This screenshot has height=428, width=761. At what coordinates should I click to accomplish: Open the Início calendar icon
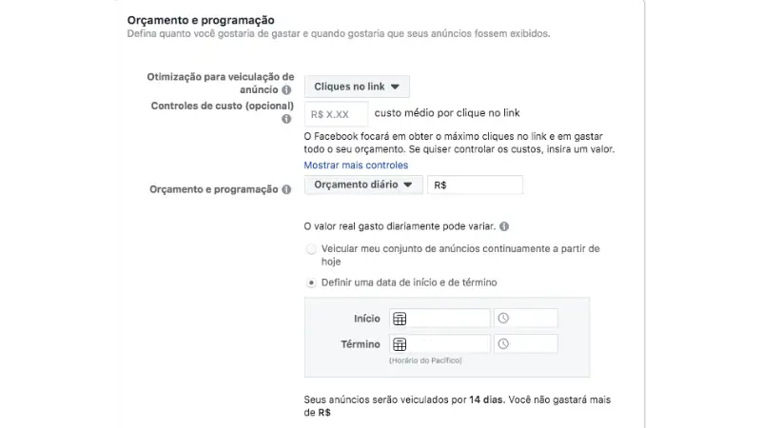[400, 319]
